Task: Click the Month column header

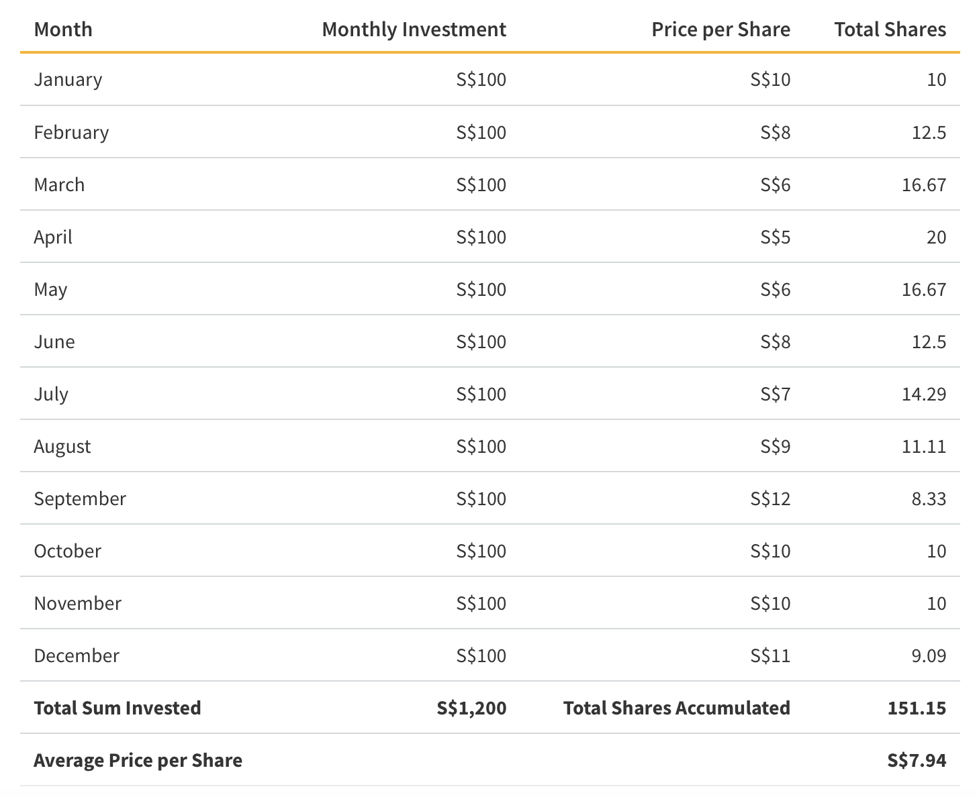Action: tap(63, 30)
